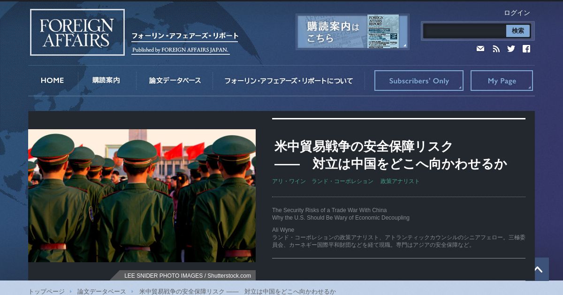Open the mail envelope icon
The width and height of the screenshot is (563, 295).
480,49
